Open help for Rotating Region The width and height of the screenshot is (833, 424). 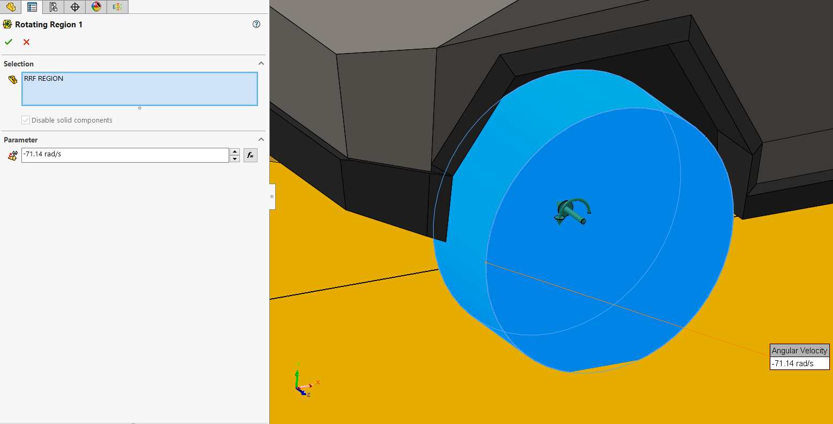tap(256, 24)
